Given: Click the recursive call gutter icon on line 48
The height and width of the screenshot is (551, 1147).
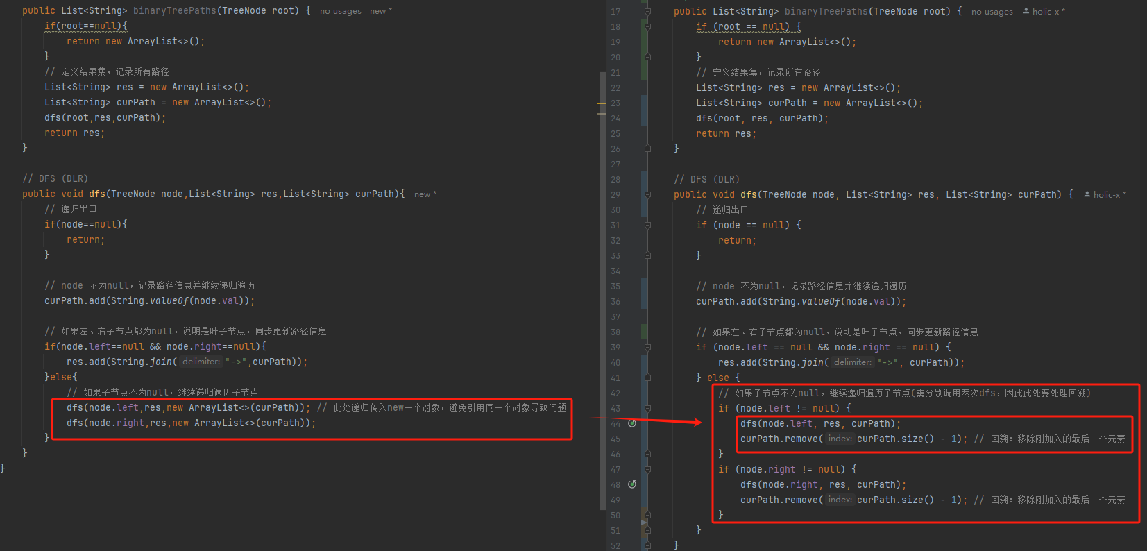Looking at the screenshot, I should click(632, 484).
